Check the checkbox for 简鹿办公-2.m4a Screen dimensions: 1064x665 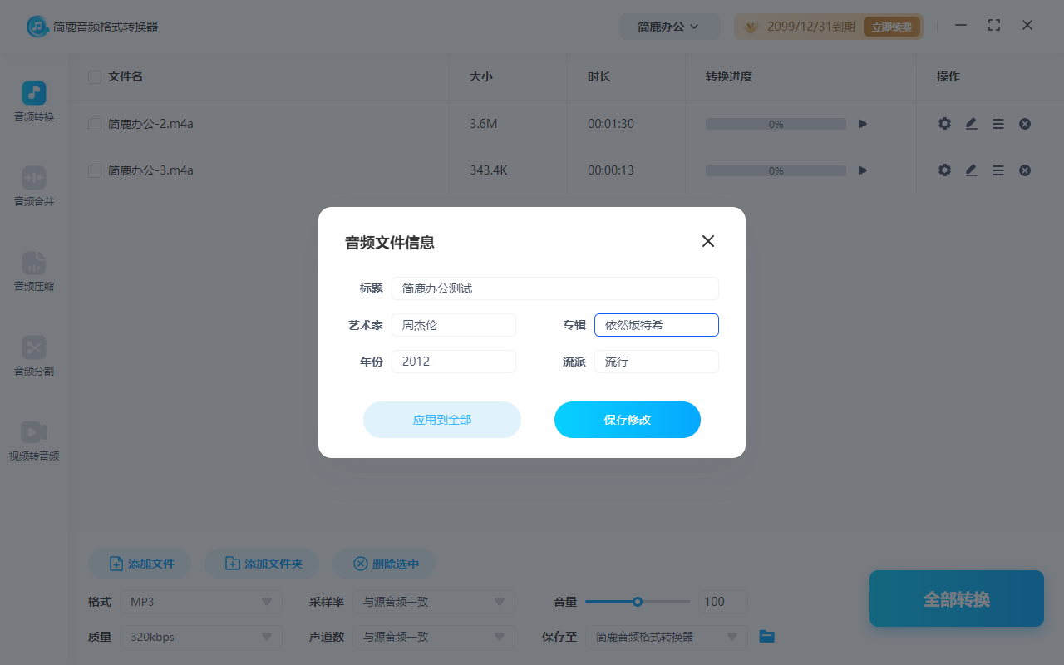click(x=94, y=123)
